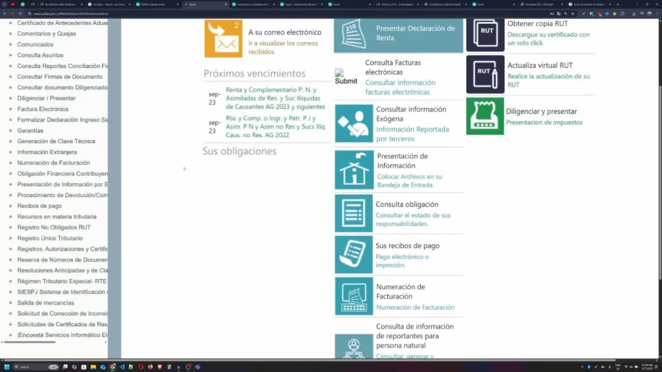Click Presentar Declaración de Renta banner text
The height and width of the screenshot is (372, 662).
tap(416, 33)
